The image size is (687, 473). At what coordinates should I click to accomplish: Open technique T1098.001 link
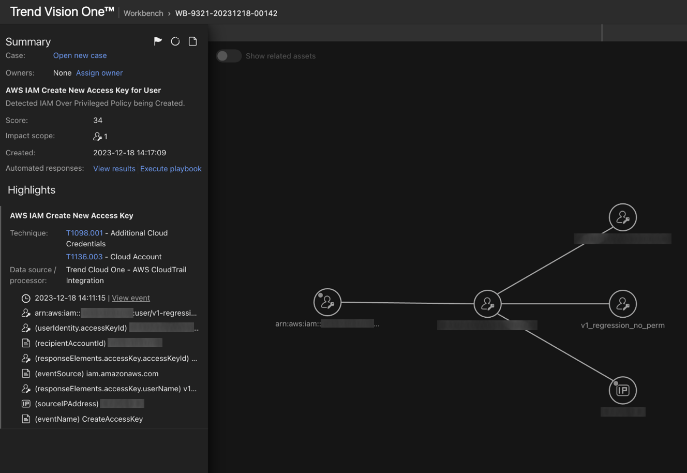pos(84,233)
